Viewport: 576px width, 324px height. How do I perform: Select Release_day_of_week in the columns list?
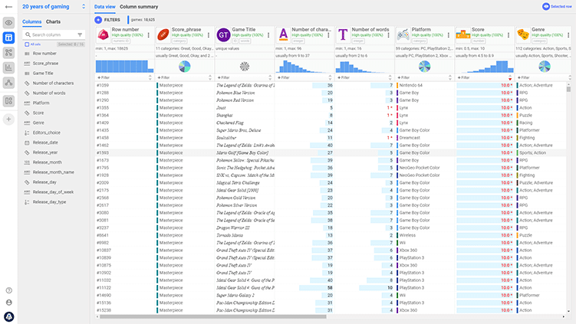[x=53, y=192]
